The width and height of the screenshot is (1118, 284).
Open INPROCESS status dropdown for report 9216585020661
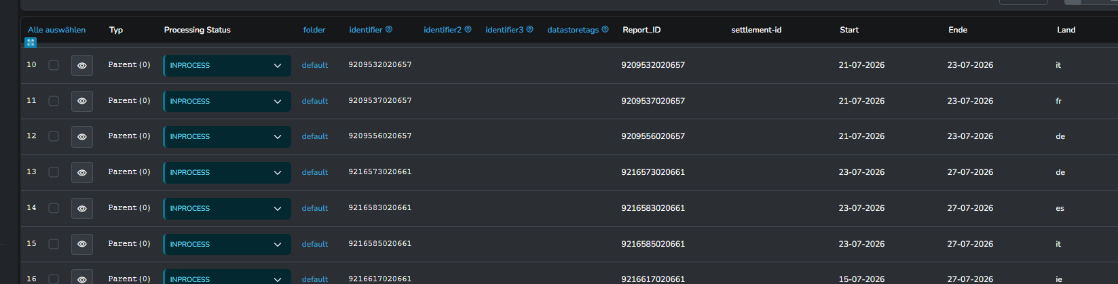click(x=227, y=244)
